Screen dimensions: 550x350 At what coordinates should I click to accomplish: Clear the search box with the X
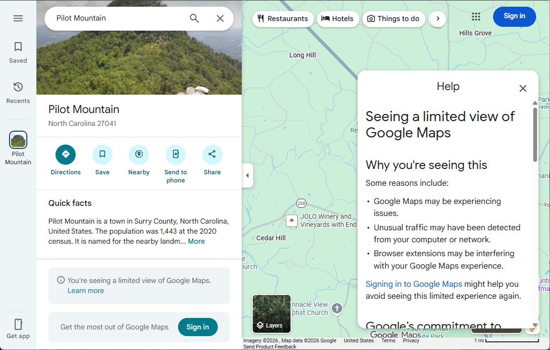[x=220, y=18]
